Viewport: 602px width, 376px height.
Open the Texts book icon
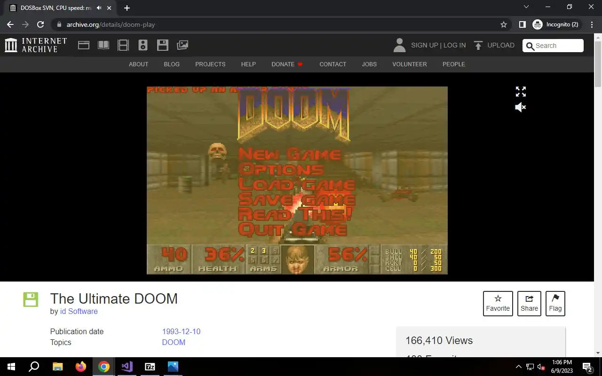103,45
